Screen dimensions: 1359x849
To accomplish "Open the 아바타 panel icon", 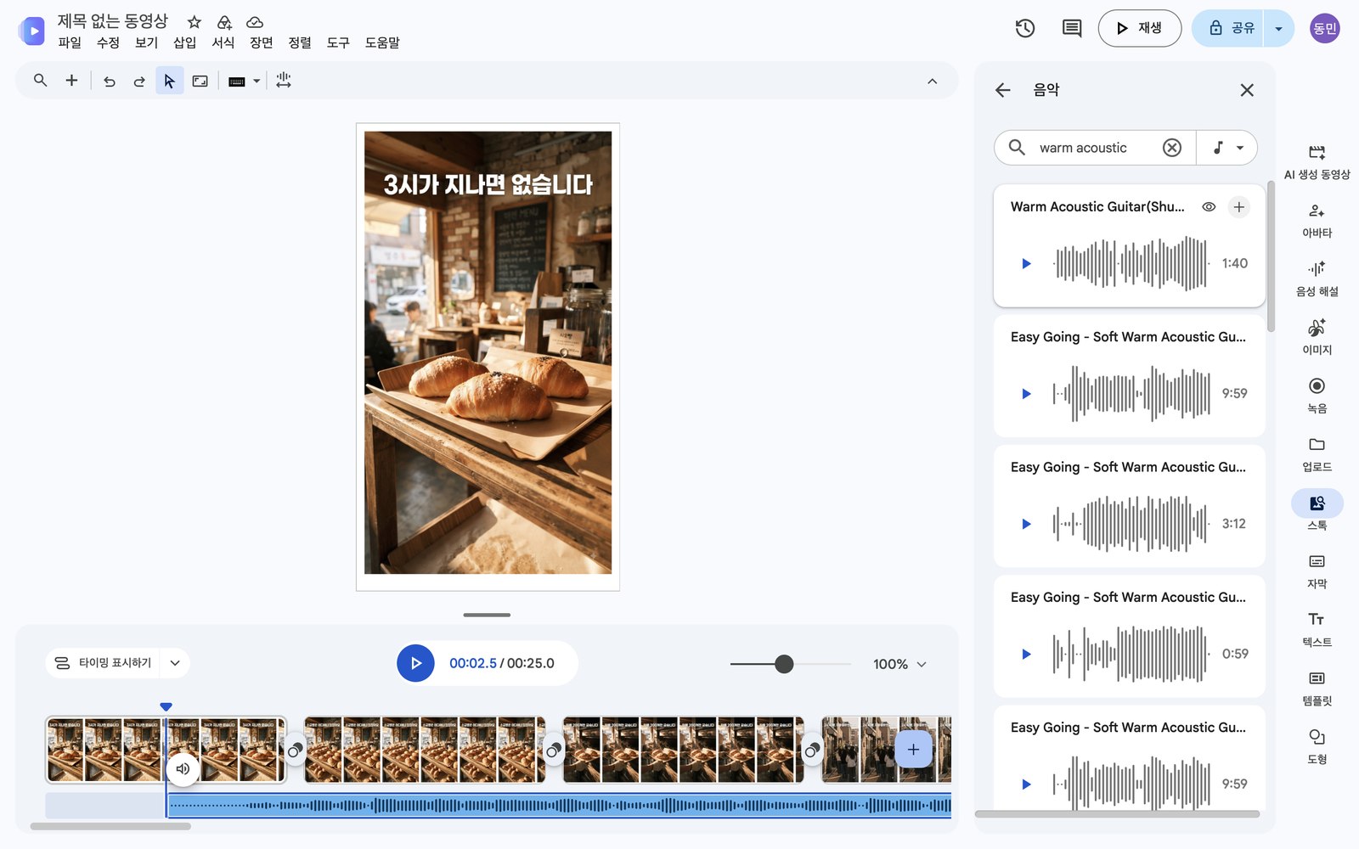I will [1317, 220].
